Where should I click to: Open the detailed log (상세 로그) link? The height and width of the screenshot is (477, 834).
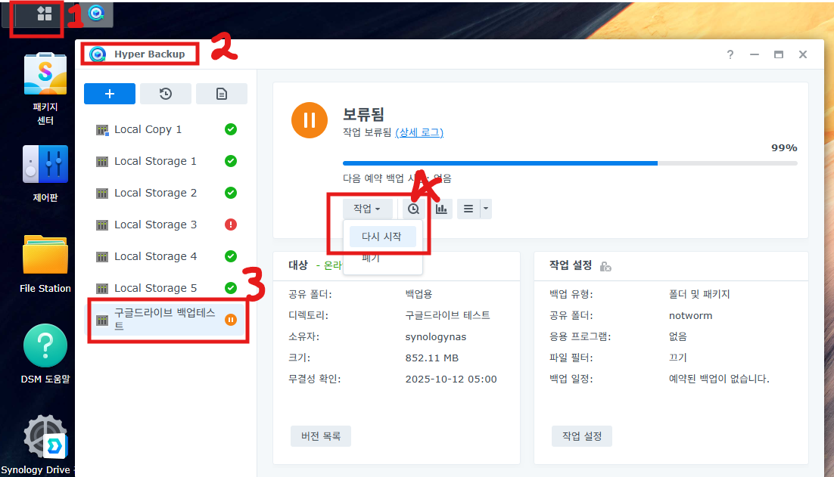[419, 132]
